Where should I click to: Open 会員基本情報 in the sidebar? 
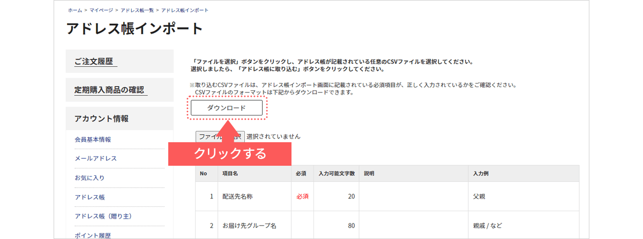tap(93, 140)
